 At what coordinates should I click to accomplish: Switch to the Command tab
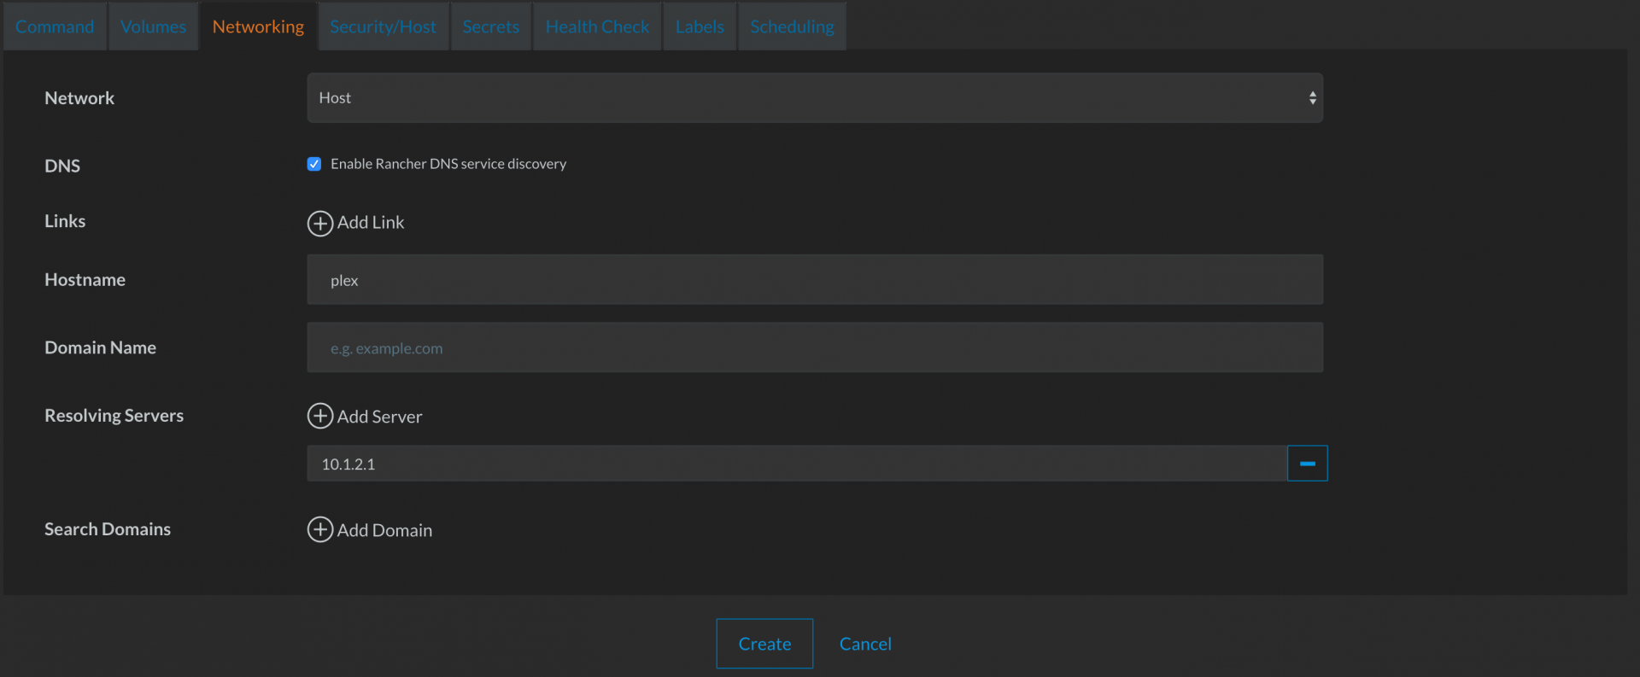point(55,26)
